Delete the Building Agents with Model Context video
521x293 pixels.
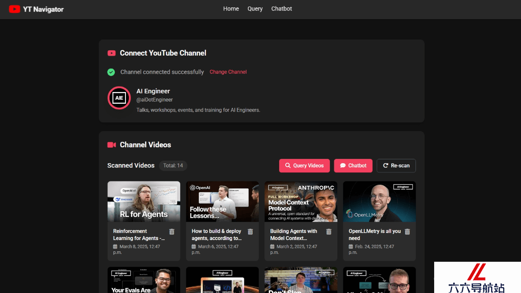pyautogui.click(x=329, y=232)
